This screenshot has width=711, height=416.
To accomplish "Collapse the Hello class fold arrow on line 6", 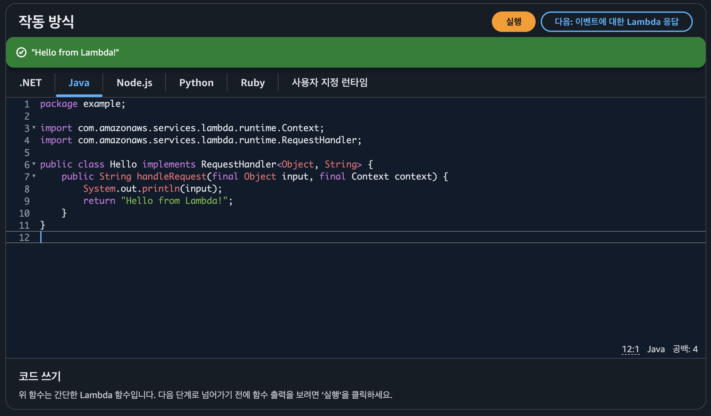I will 34,164.
